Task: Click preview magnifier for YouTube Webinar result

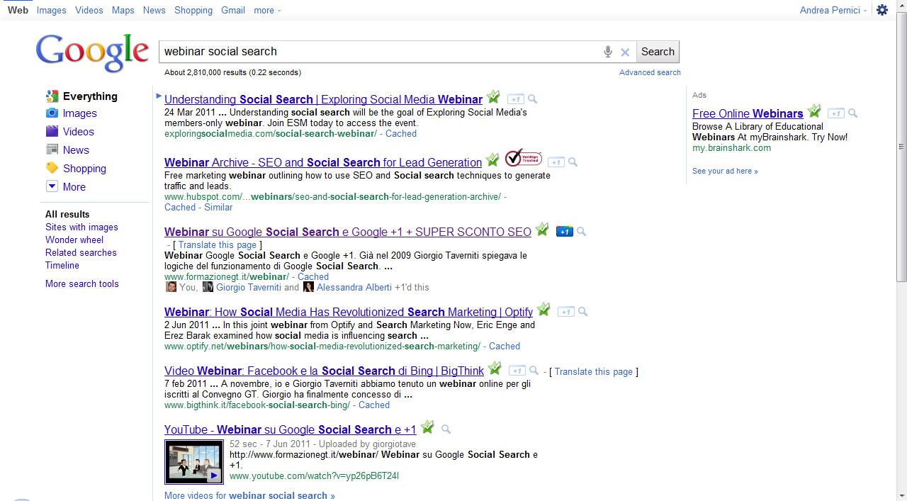Action: (x=446, y=429)
